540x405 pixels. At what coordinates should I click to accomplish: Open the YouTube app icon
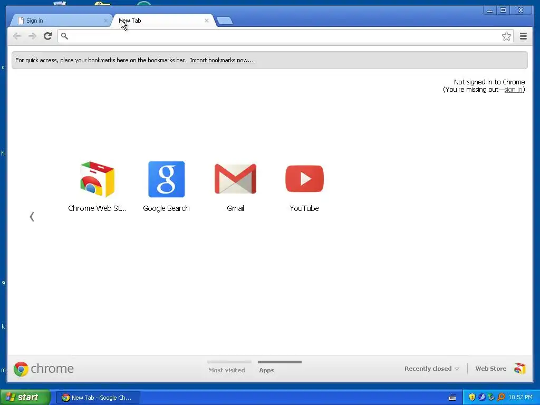tap(304, 179)
